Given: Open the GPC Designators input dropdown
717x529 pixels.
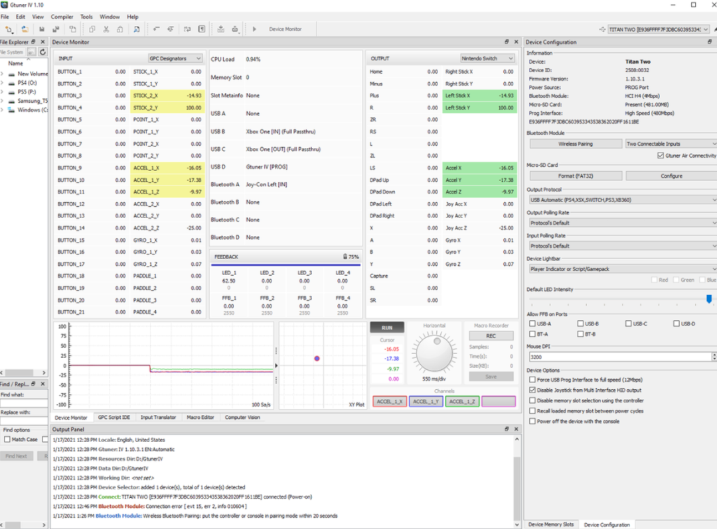Looking at the screenshot, I should pos(175,58).
